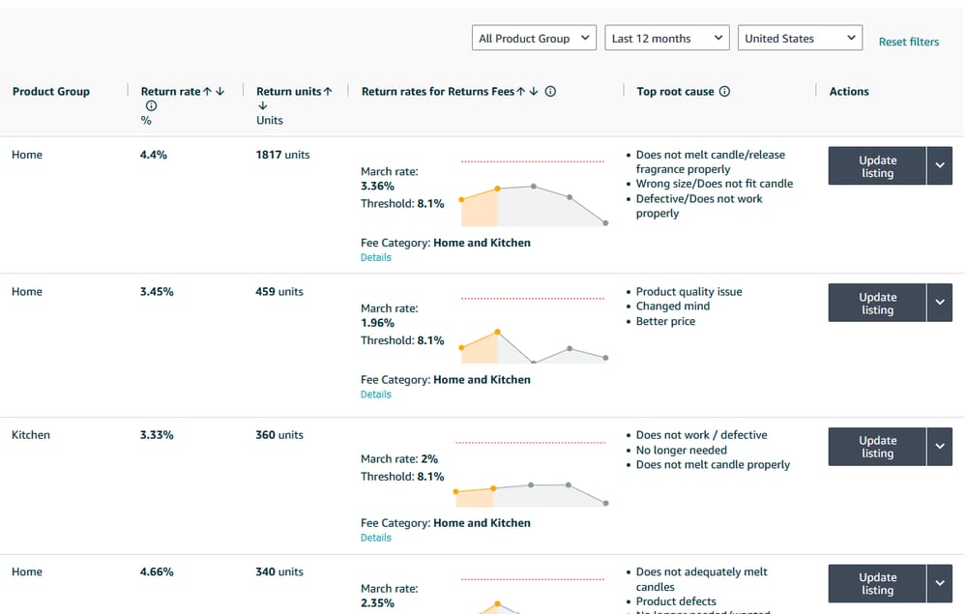This screenshot has height=614, width=967.
Task: Click 'Wrong size/Does not fit candle' cause
Action: point(715,184)
